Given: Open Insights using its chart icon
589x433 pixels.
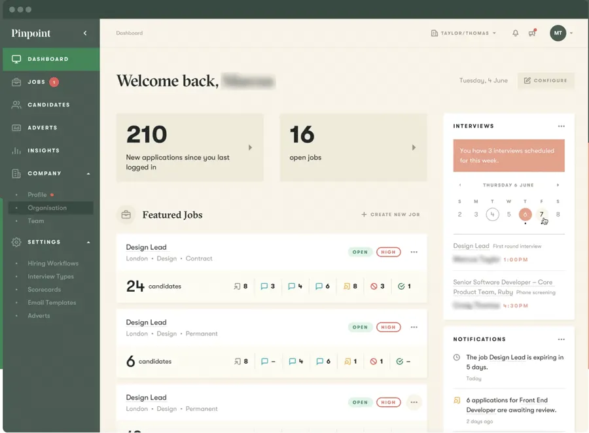Looking at the screenshot, I should (14, 150).
